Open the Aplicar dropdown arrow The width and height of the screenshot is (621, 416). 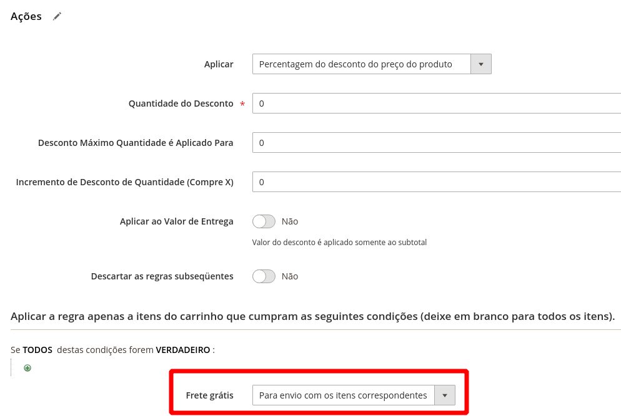click(481, 64)
